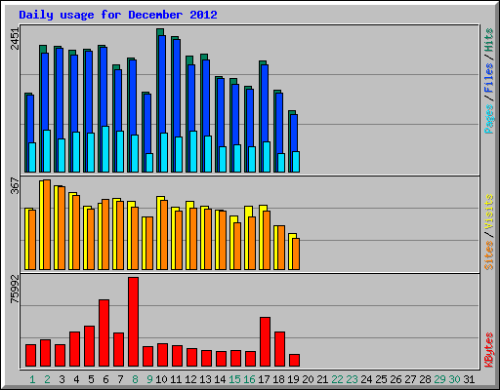Select day 20 on the x-axis
Image resolution: width=500 pixels, height=390 pixels.
(308, 379)
